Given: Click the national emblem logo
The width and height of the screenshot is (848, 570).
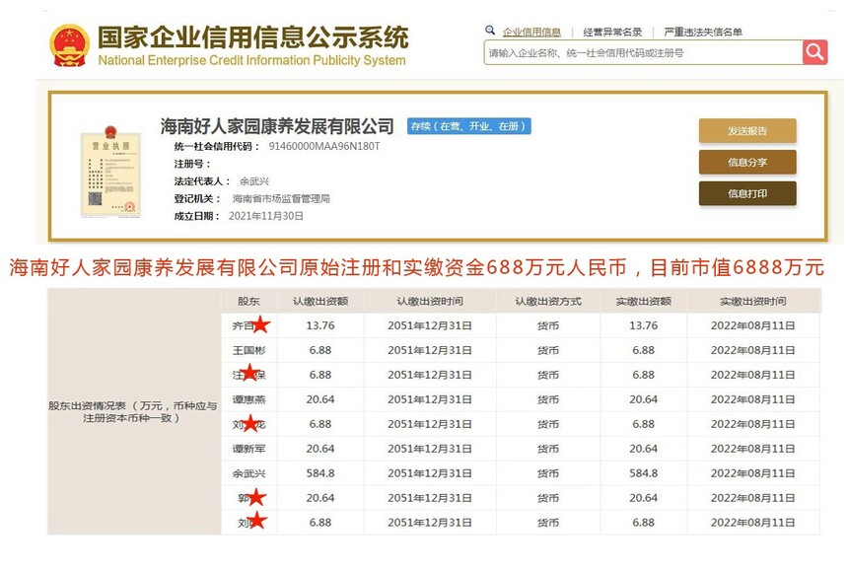Looking at the screenshot, I should (x=69, y=45).
